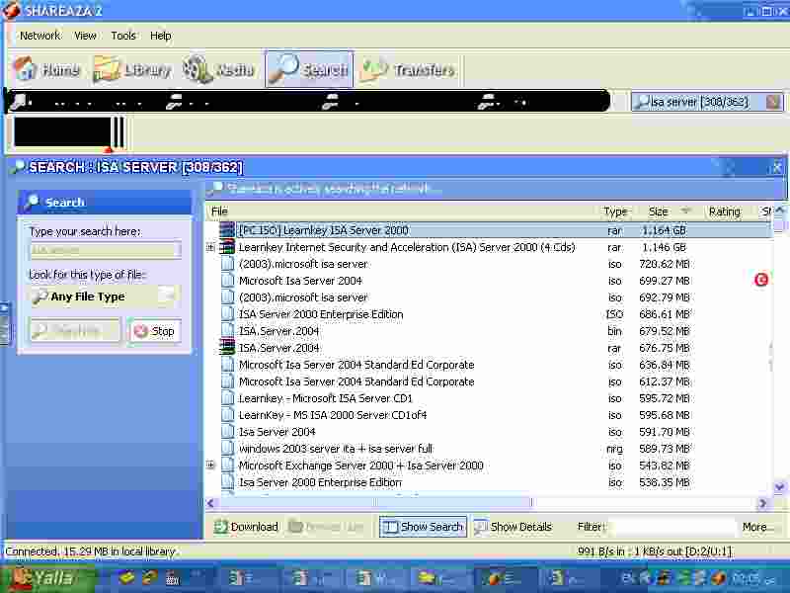Toggle the Show Search button
Image resolution: width=790 pixels, height=593 pixels.
423,527
